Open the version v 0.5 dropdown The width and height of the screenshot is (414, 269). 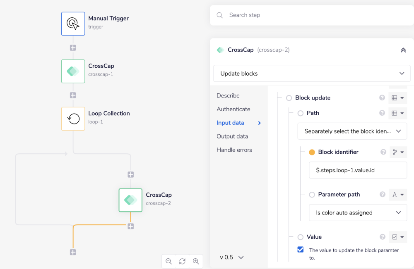(x=231, y=257)
